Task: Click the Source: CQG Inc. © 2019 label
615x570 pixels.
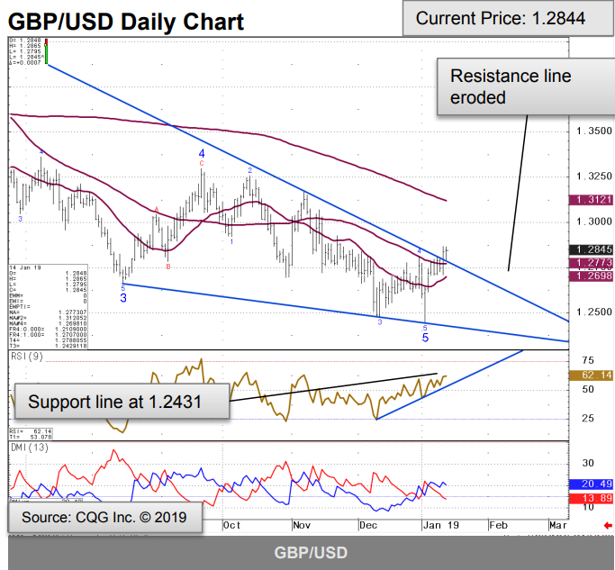Action: [104, 518]
